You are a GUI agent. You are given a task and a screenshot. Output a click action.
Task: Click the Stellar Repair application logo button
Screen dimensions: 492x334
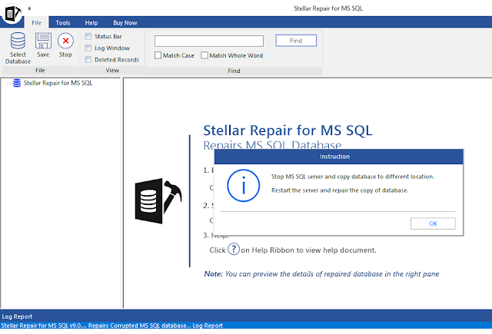click(12, 13)
